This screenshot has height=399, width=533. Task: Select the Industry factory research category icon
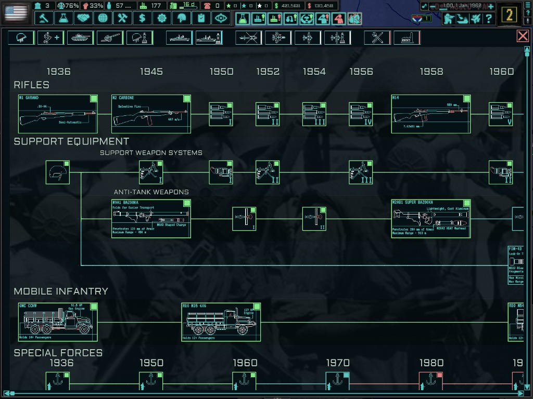click(407, 37)
